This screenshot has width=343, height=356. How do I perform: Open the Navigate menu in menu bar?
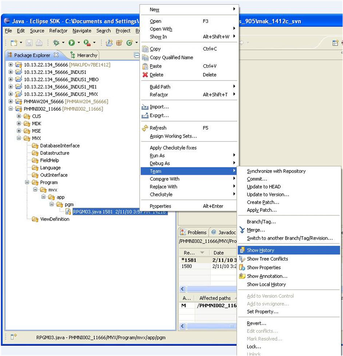tap(82, 31)
